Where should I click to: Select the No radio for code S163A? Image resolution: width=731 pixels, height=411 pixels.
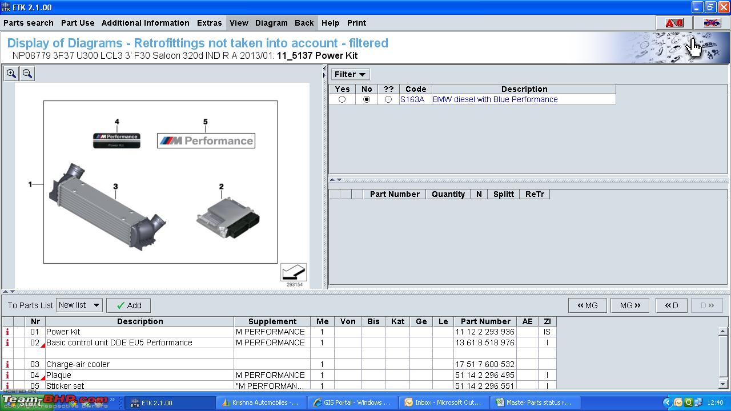coord(367,99)
